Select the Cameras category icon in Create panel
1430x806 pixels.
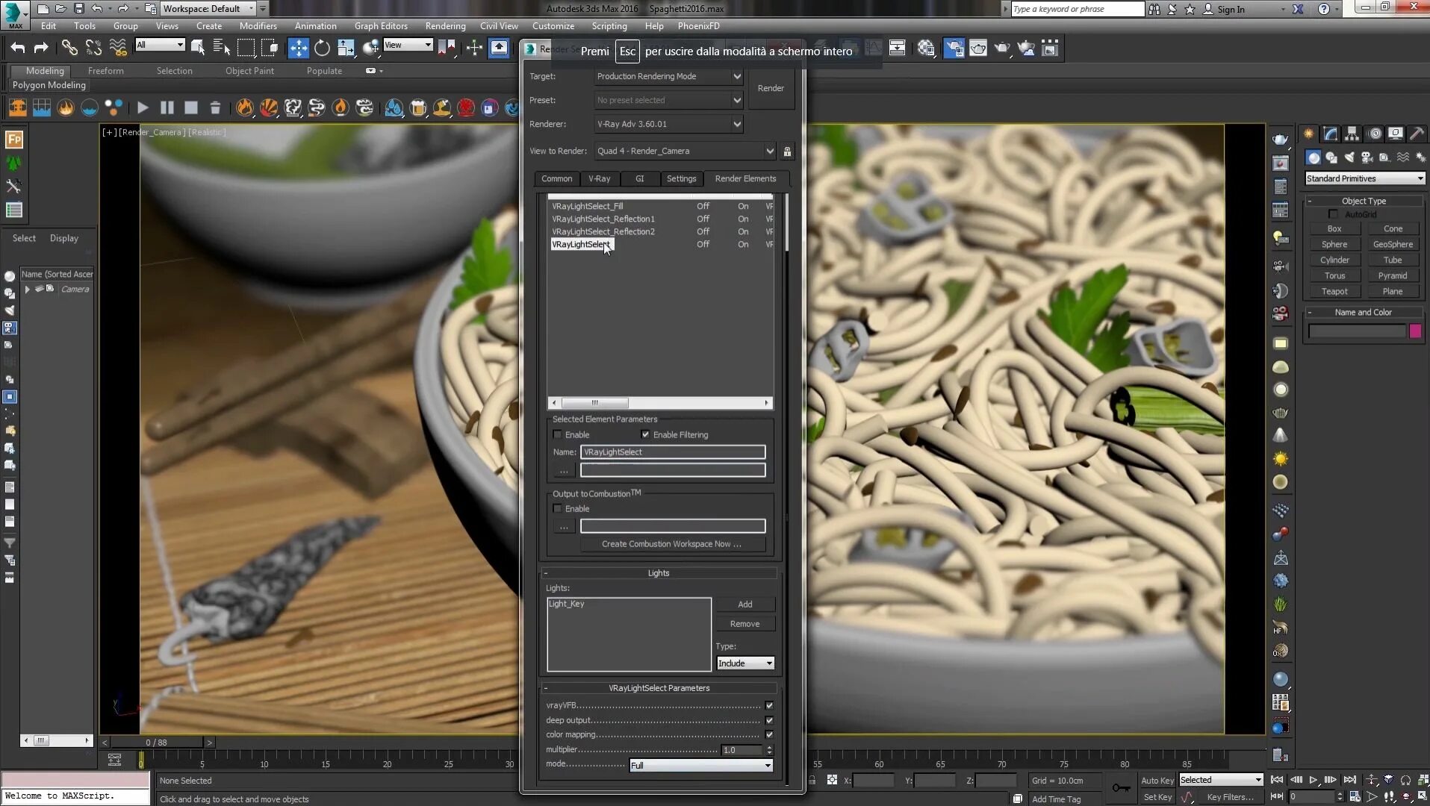[x=1367, y=157]
